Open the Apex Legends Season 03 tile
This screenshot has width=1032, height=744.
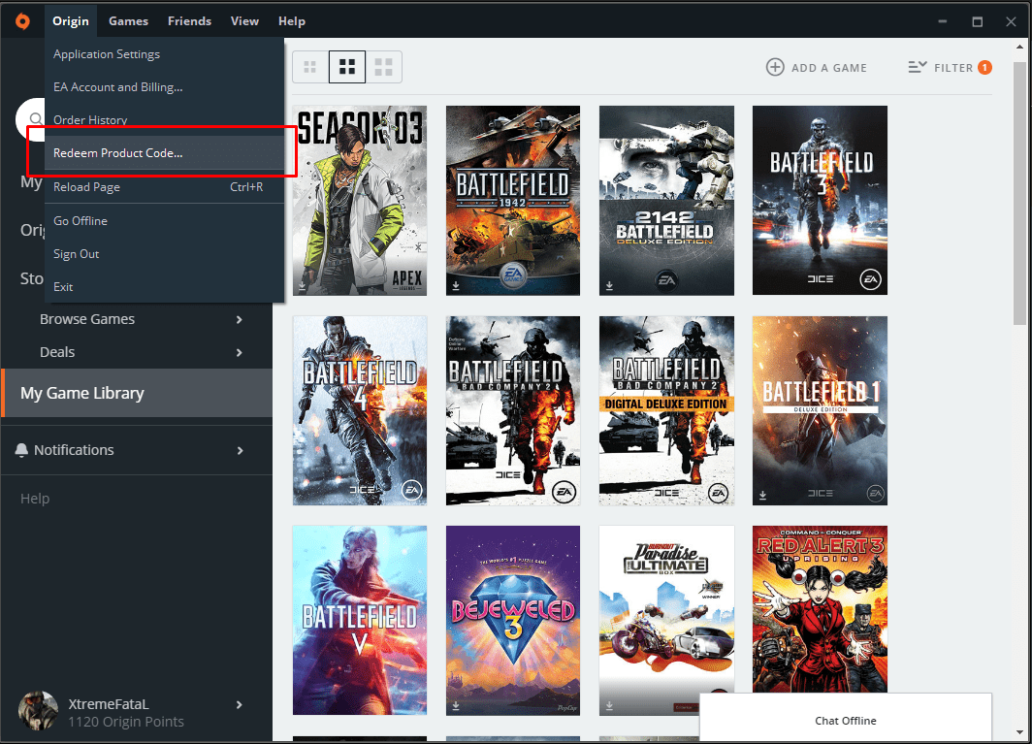(x=359, y=200)
